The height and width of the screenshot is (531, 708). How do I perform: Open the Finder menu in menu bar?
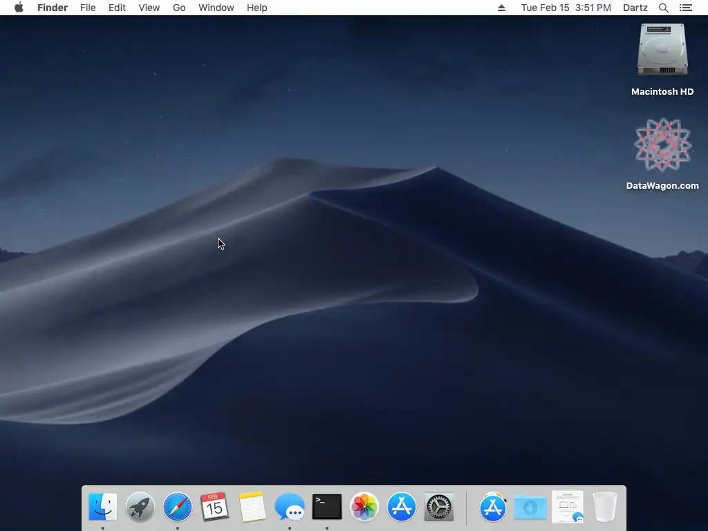coord(53,8)
